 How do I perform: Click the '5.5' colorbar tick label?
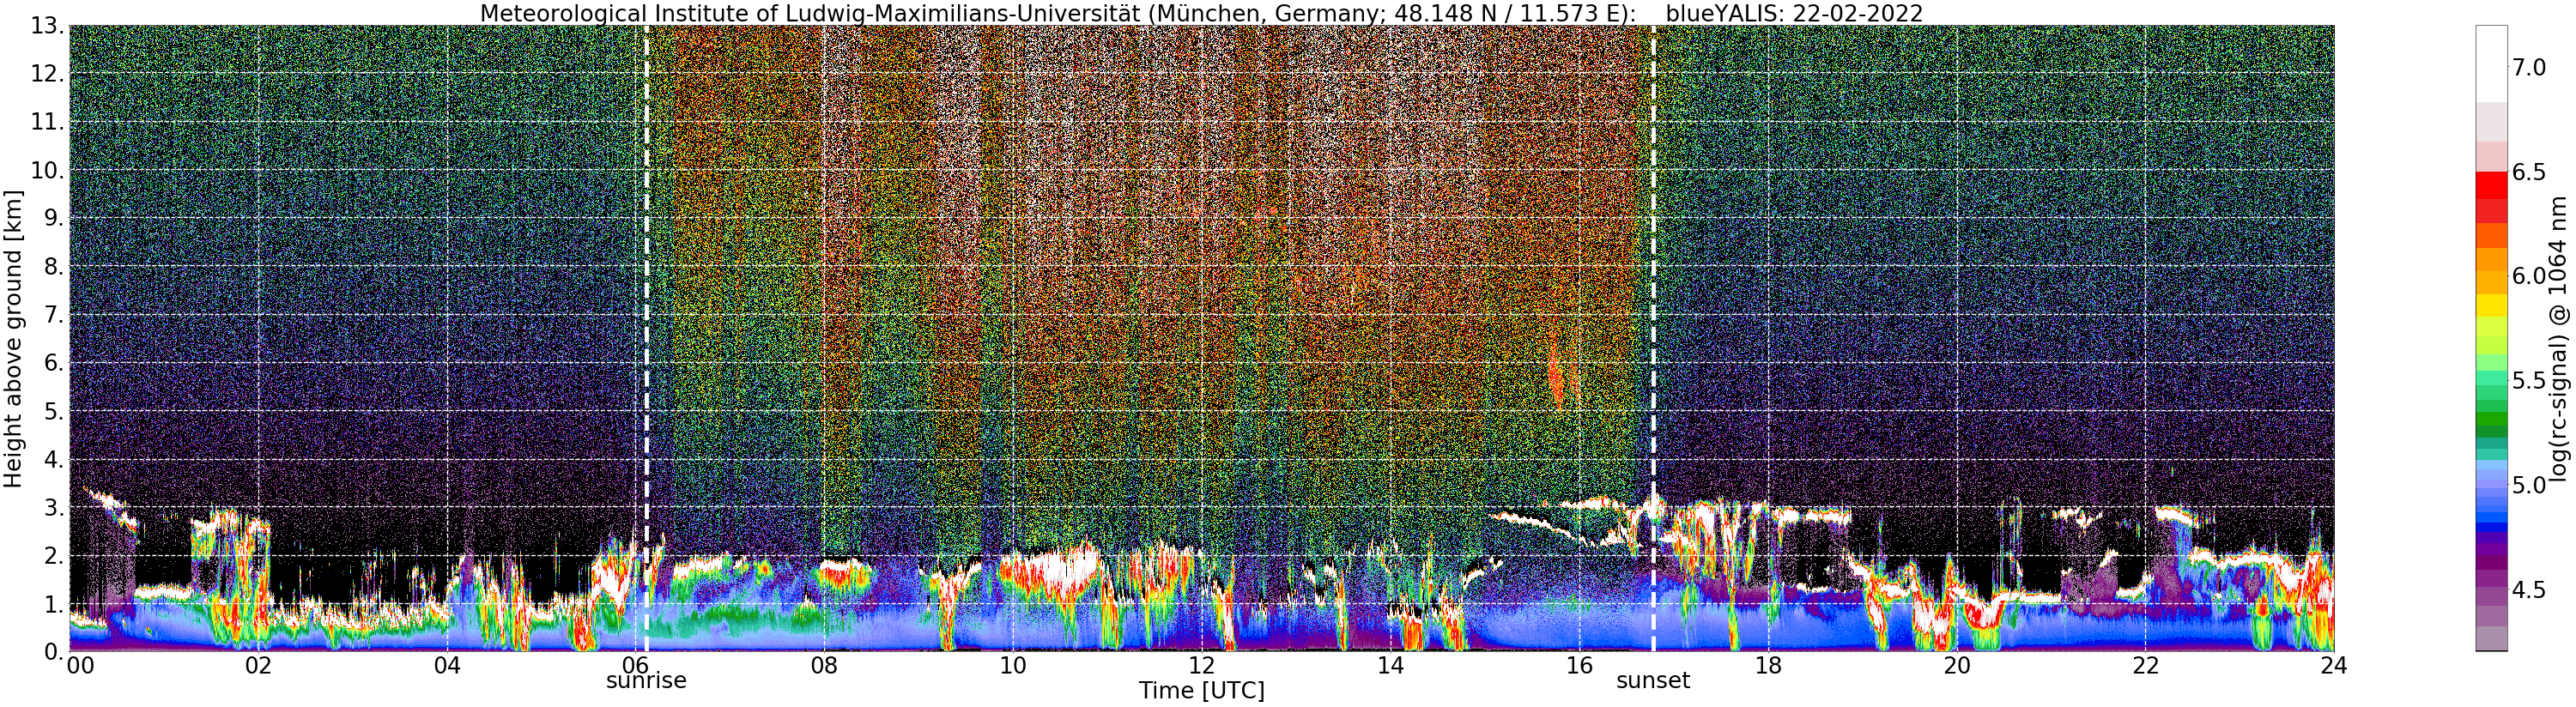[2529, 381]
